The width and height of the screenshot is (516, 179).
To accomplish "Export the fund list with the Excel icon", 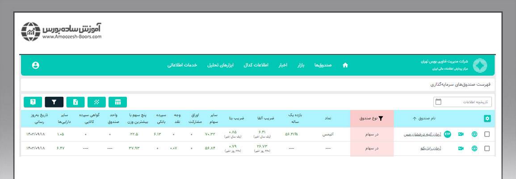I will tap(76, 102).
